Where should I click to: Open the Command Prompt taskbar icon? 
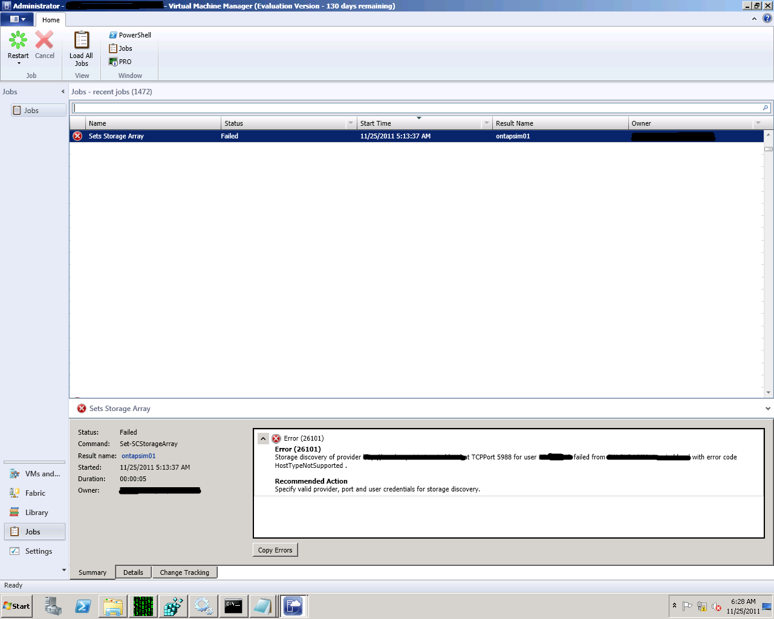point(233,606)
